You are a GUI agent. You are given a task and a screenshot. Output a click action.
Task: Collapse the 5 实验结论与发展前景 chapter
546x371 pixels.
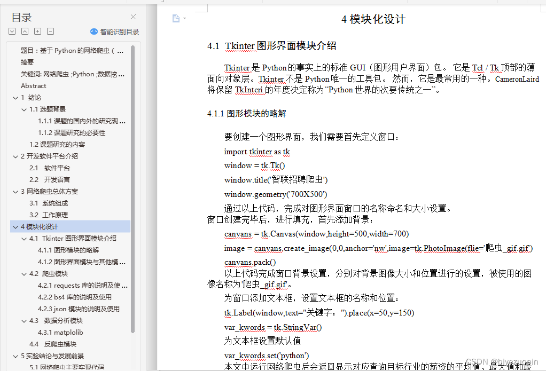pos(15,356)
